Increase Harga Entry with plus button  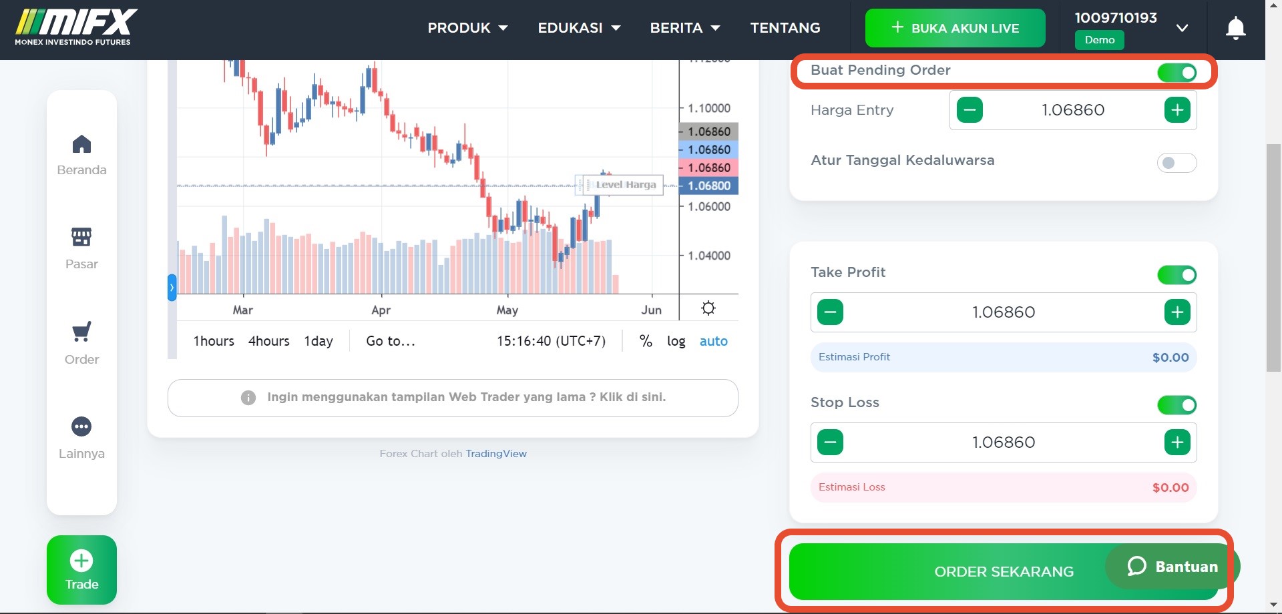[x=1177, y=110]
